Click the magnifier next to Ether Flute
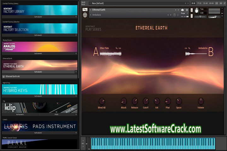This screenshot has width=227, height=151. 117,48
